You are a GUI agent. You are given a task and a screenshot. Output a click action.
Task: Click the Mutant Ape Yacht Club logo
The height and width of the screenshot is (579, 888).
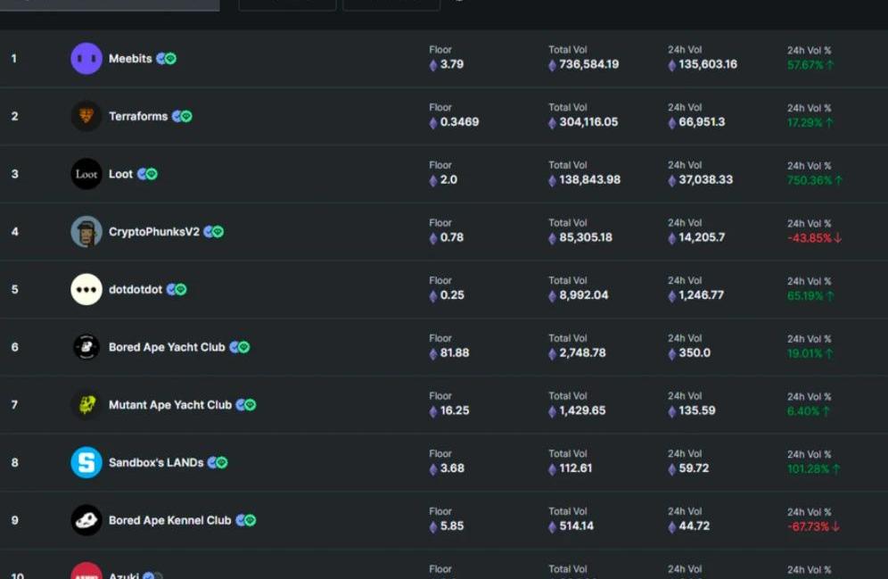[x=86, y=405]
